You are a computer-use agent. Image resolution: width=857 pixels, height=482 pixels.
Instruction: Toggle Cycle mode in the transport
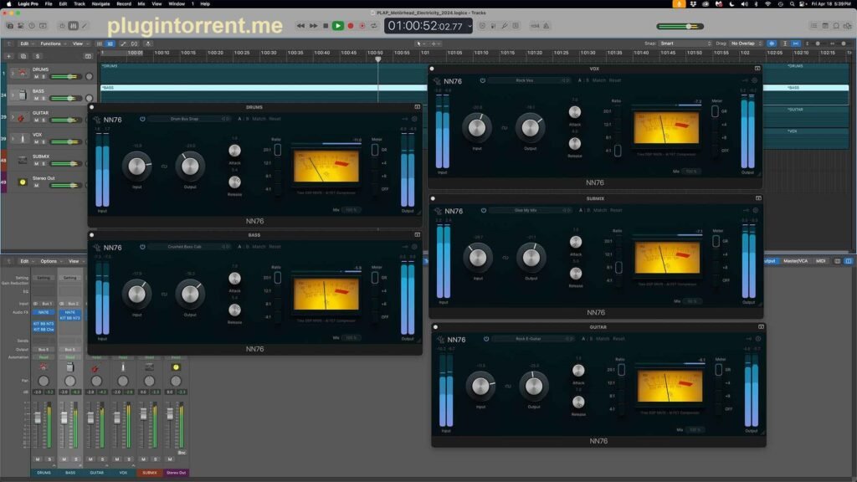(x=374, y=26)
